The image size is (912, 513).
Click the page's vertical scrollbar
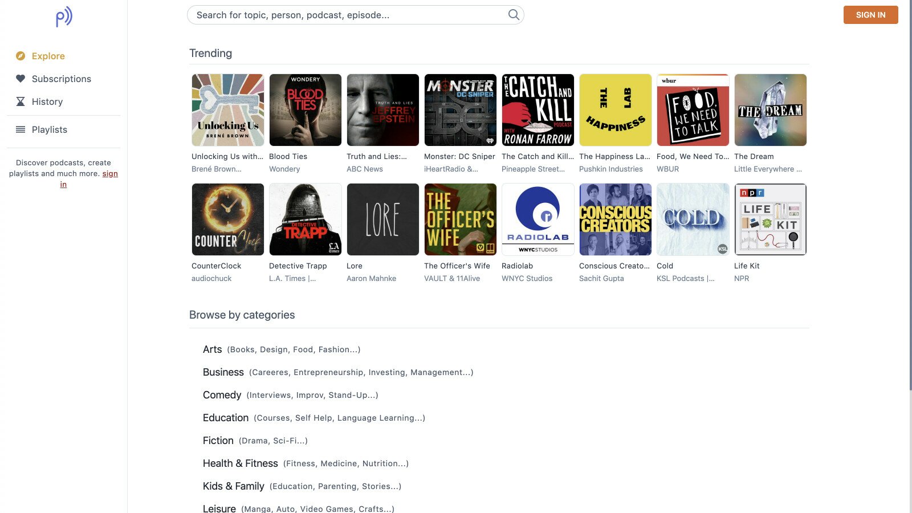pyautogui.click(x=909, y=194)
